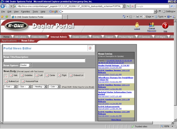Click the Stop loading red X icon

pyautogui.click(x=132, y=6)
